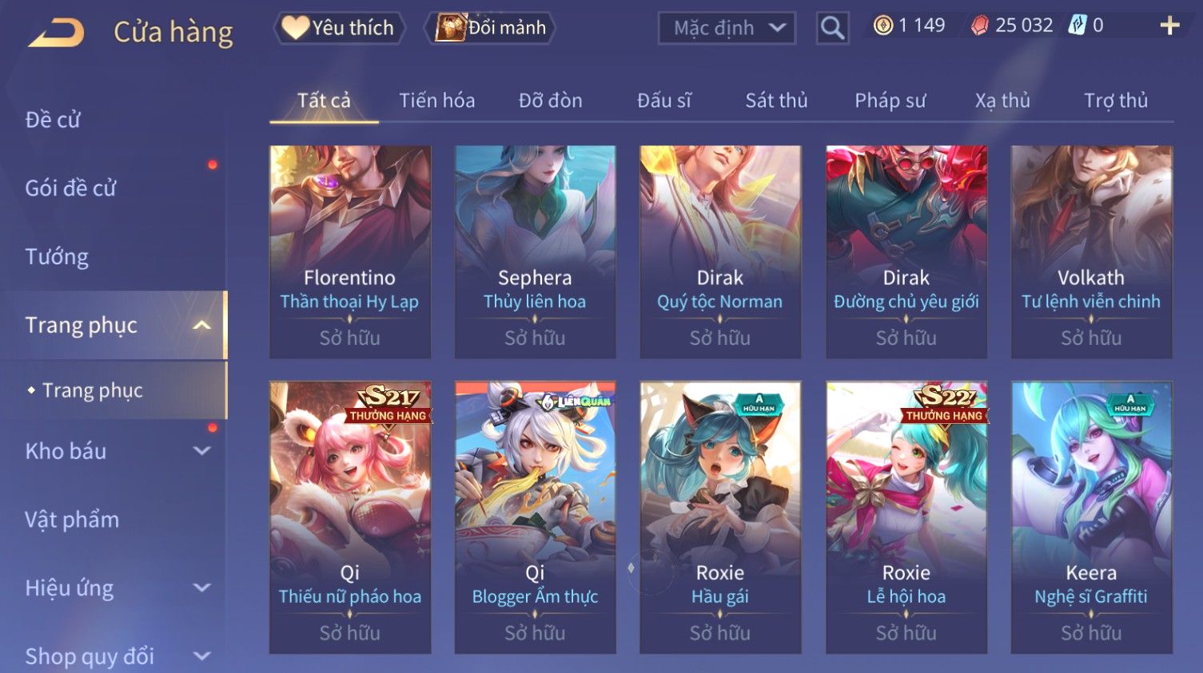Open the Mặc định sort dropdown

pos(727,28)
